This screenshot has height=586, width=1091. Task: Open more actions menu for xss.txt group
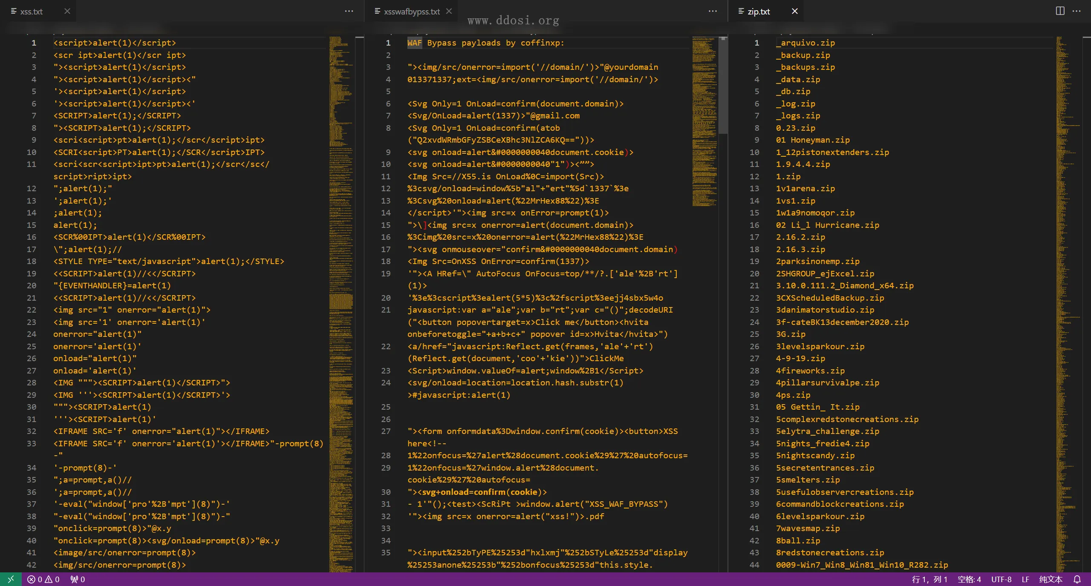349,11
